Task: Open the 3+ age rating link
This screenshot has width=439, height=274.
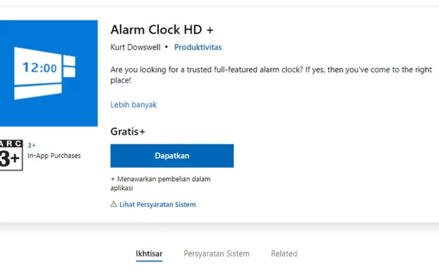Action: [x=32, y=145]
